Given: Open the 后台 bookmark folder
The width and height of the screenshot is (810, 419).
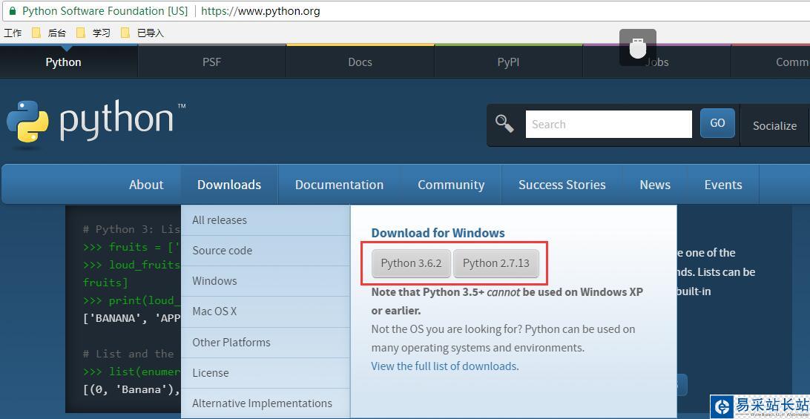Looking at the screenshot, I should click(50, 33).
